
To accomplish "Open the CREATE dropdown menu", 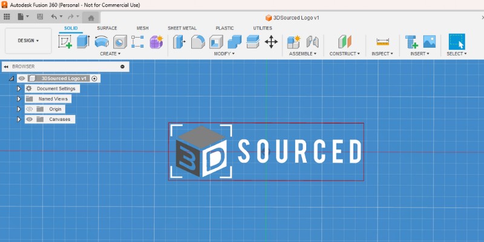I will (110, 54).
